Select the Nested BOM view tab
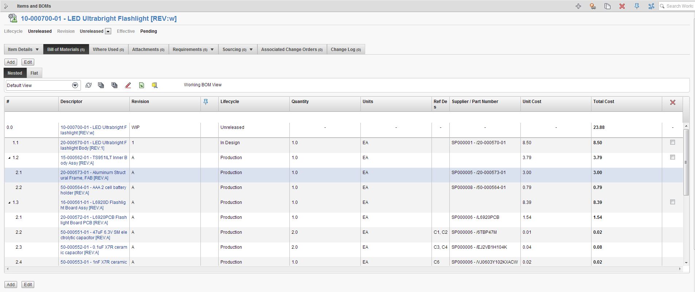695x292 pixels. tap(15, 73)
